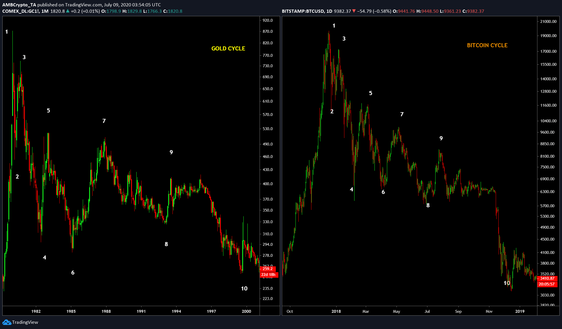The height and width of the screenshot is (329, 562).
Task: Click the 2000 label on gold time axis
Action: pyautogui.click(x=247, y=311)
